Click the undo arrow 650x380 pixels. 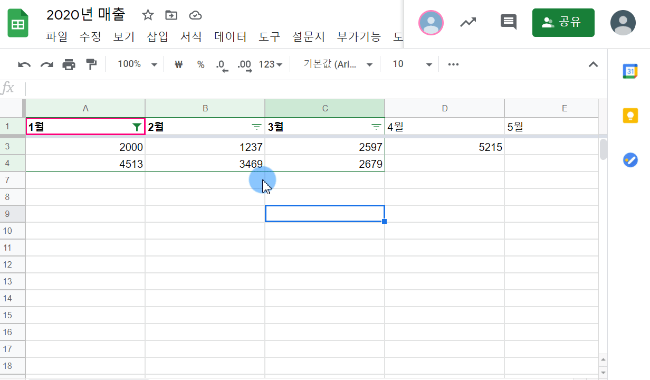(24, 64)
